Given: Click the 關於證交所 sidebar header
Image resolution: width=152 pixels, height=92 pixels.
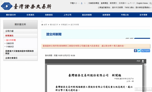Looking at the screenshot, I should (x=20, y=24).
